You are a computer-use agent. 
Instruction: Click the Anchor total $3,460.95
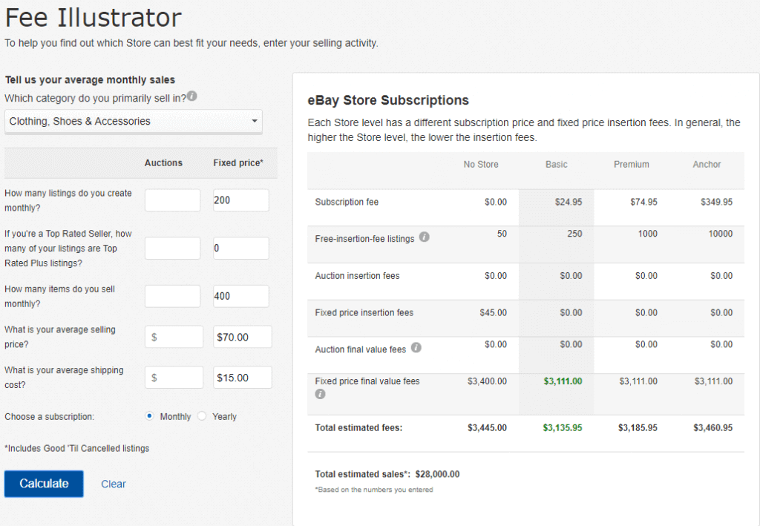point(713,427)
